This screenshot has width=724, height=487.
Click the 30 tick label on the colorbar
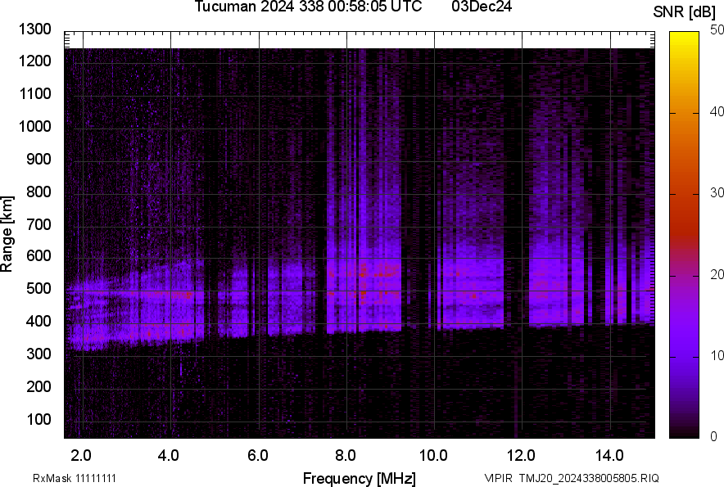tap(717, 193)
